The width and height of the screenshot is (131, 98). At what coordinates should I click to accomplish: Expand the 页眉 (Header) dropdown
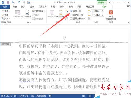pos(6,11)
